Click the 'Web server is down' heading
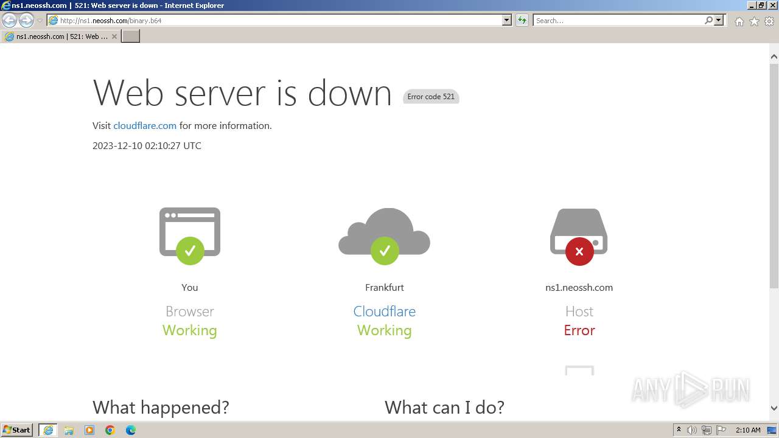Screen dimensions: 779x438 pos(242,92)
